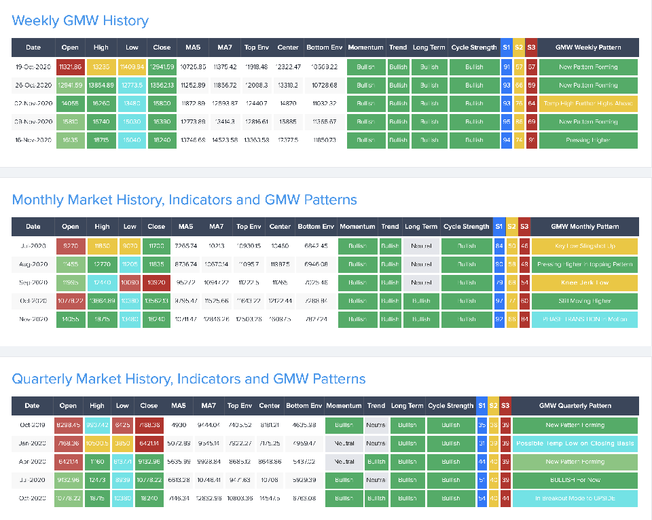Click GMW Monthly Pattern column header

pos(585,227)
